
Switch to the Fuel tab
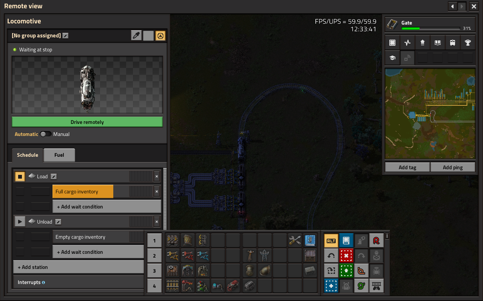[59, 155]
